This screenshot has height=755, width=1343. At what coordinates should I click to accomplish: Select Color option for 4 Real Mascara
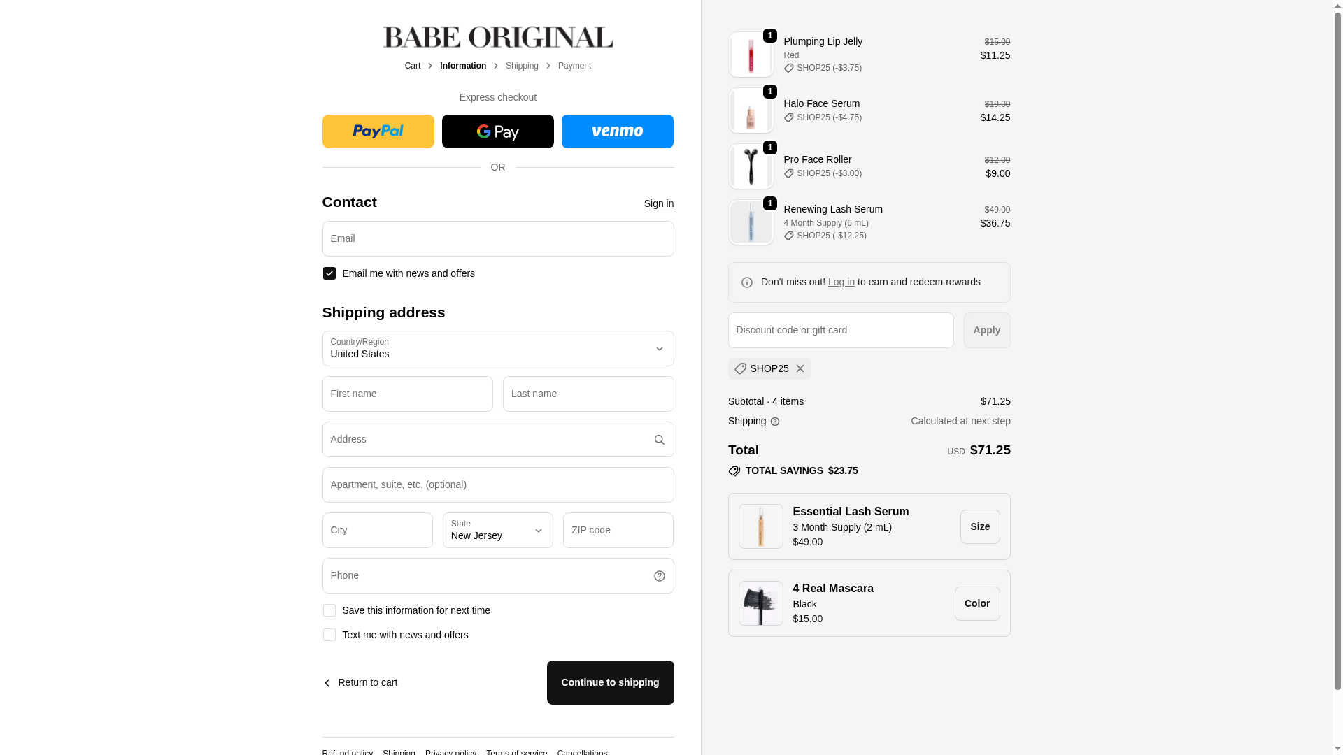coord(977,603)
